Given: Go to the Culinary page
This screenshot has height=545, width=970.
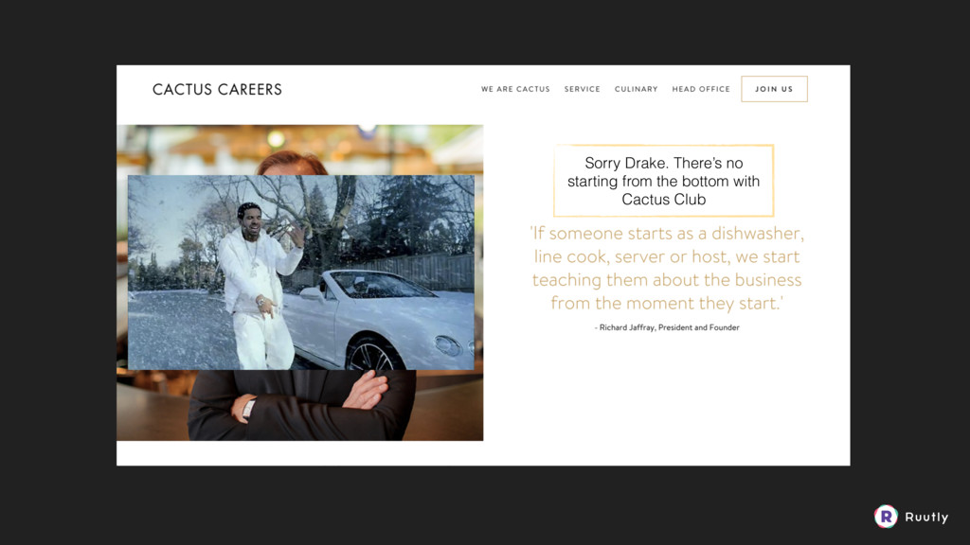Looking at the screenshot, I should tap(636, 89).
